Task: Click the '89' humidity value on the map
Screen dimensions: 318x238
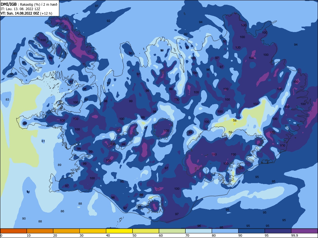Action: (x=59, y=165)
